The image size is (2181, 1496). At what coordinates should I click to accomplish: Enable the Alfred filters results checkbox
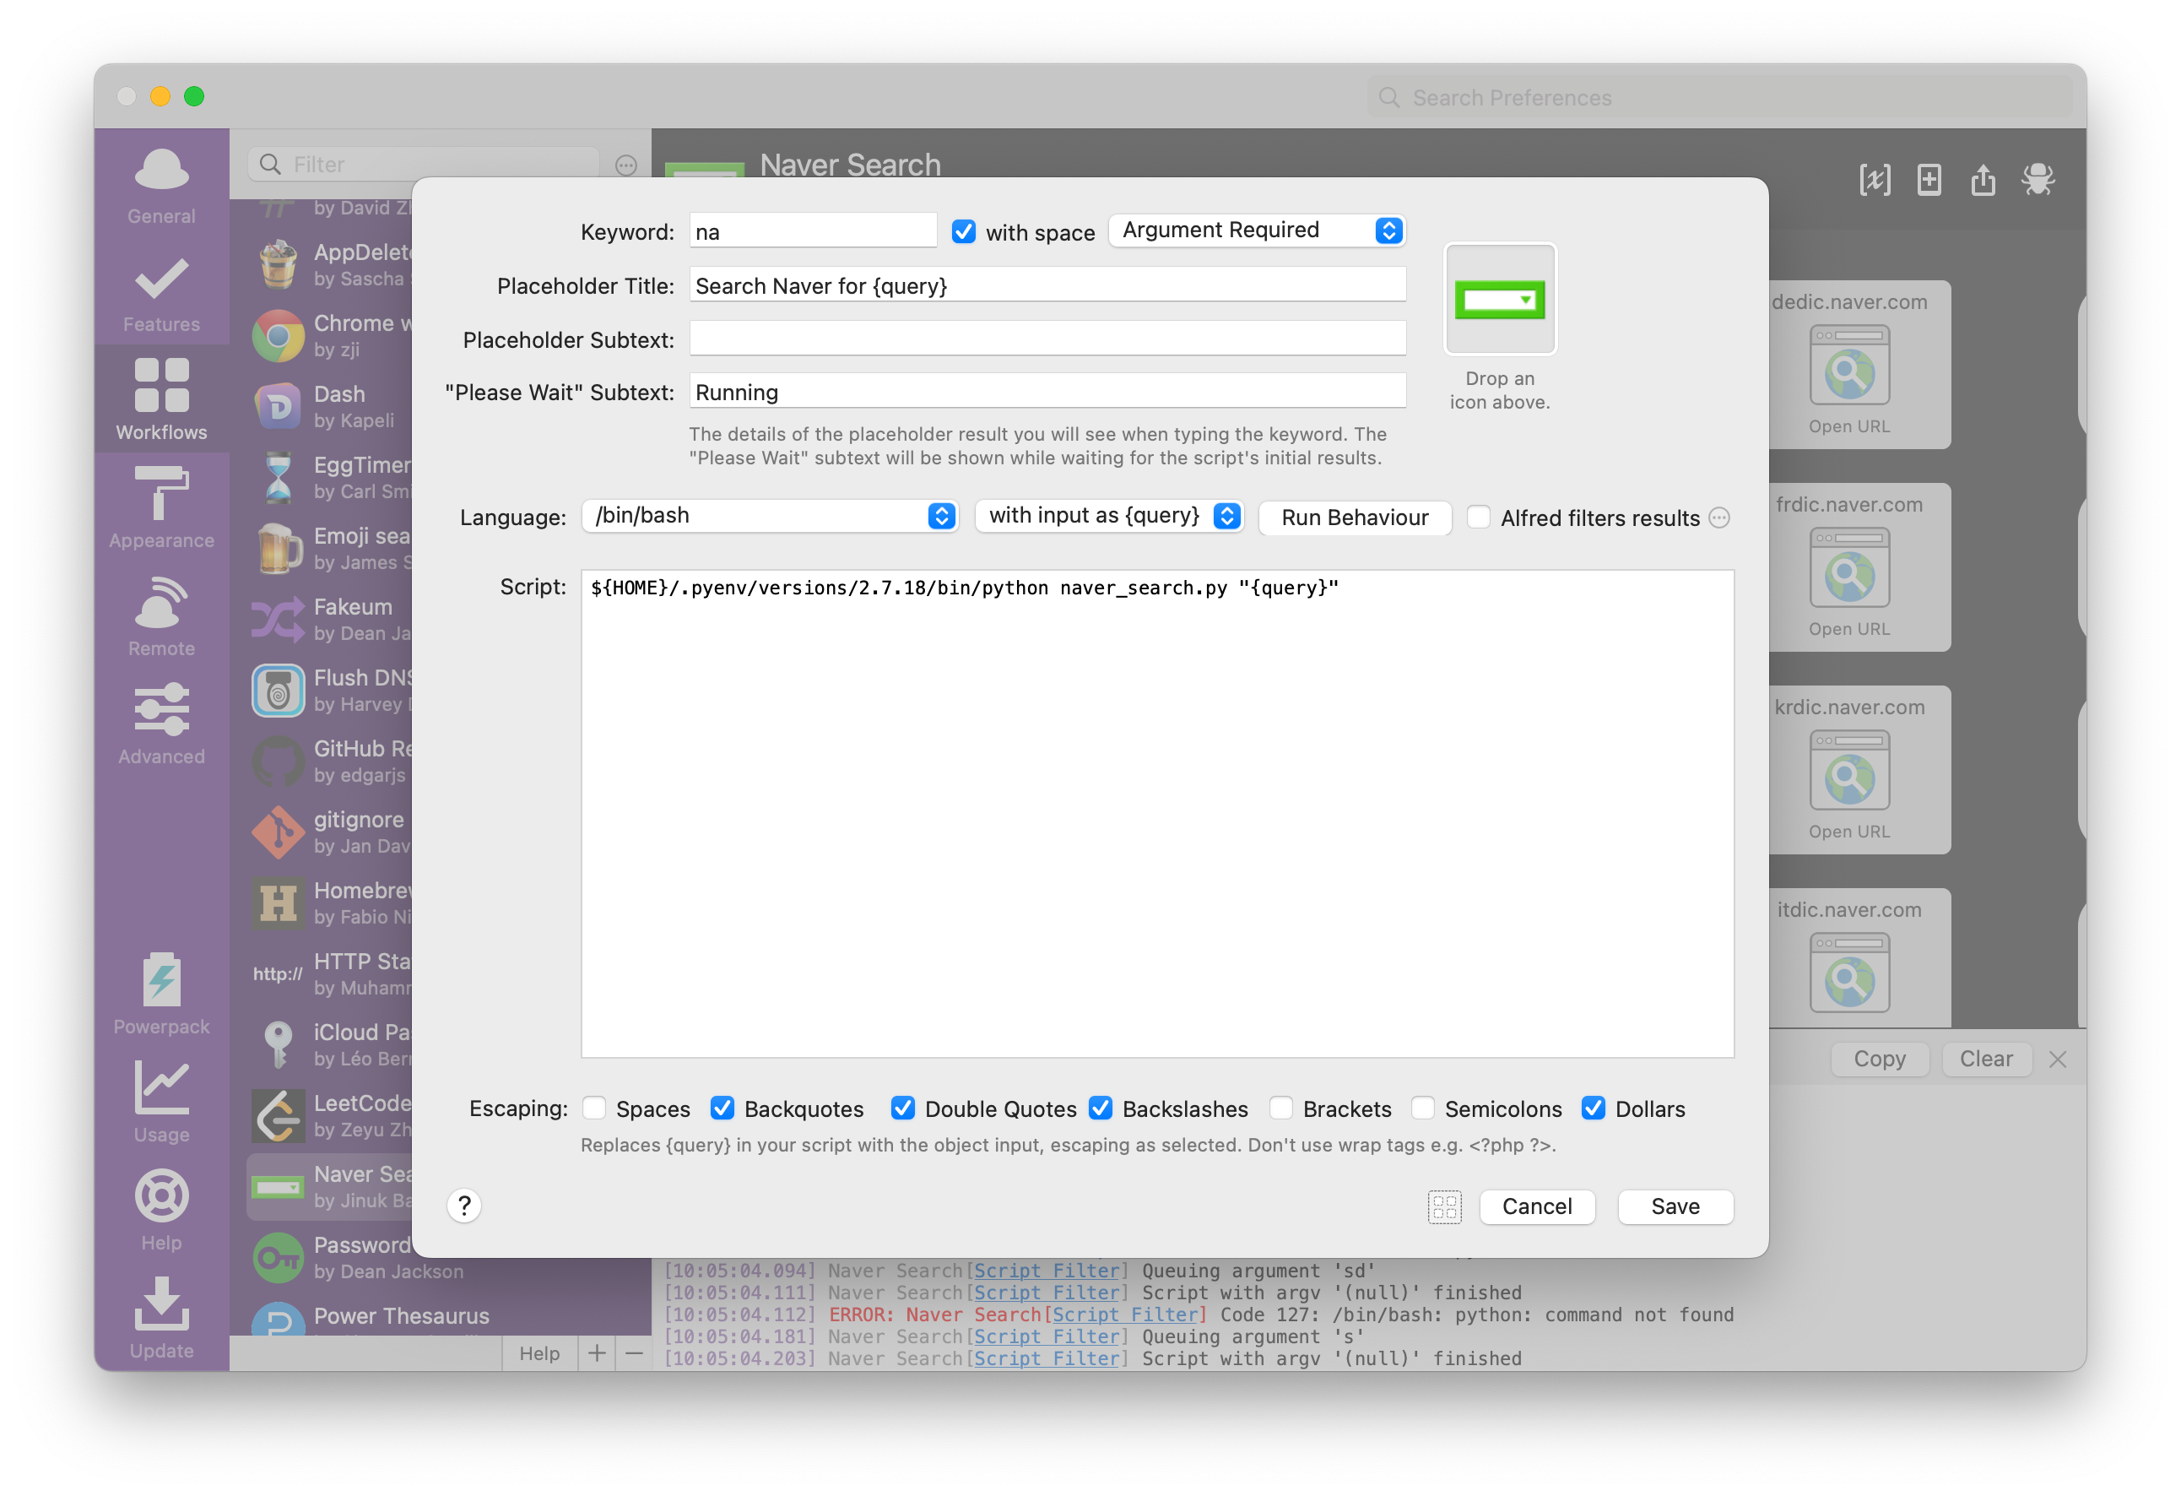(1478, 518)
